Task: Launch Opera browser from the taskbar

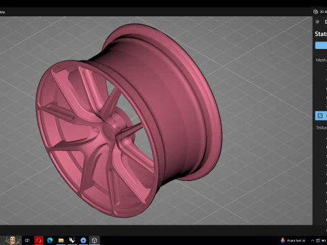Action: coord(39,240)
